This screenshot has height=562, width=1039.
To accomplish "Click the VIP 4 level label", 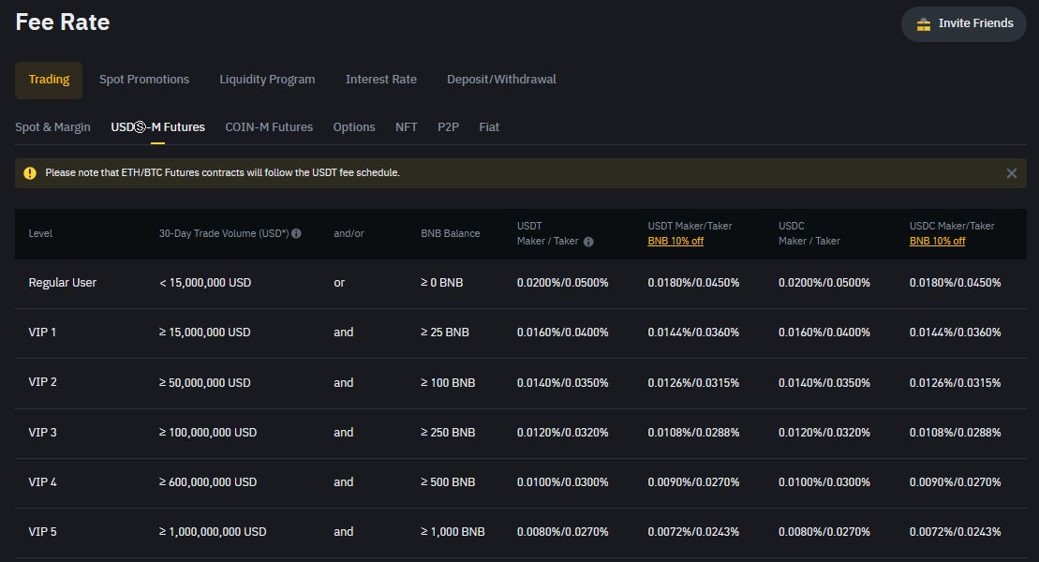I will pos(42,482).
